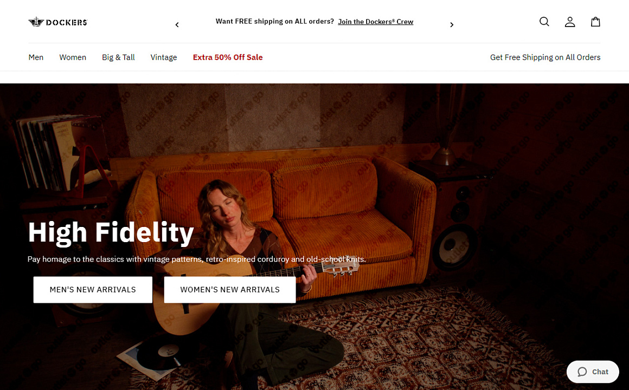
Task: Open the Big & Tall menu
Action: 118,57
